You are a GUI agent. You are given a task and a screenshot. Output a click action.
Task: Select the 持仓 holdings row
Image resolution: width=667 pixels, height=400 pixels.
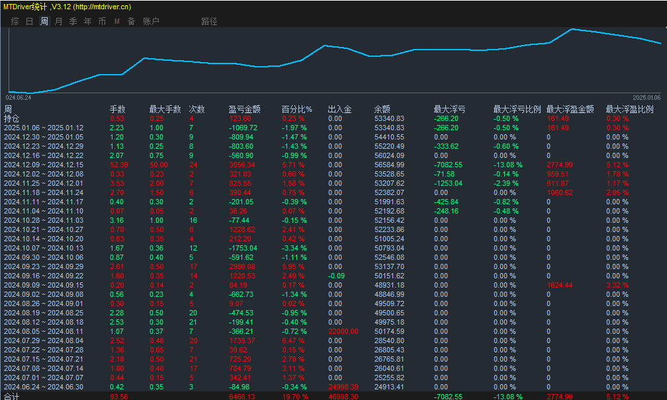click(x=12, y=118)
